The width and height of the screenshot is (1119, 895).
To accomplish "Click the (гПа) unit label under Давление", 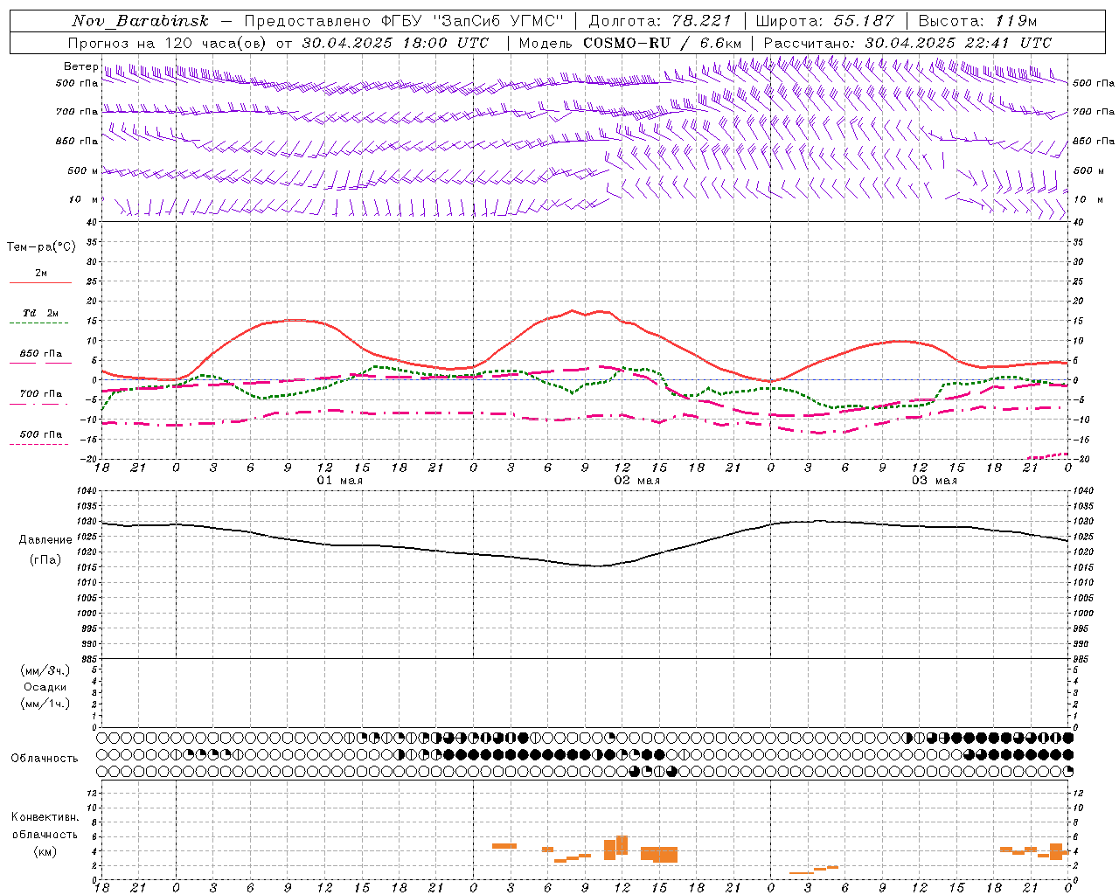I will point(45,559).
